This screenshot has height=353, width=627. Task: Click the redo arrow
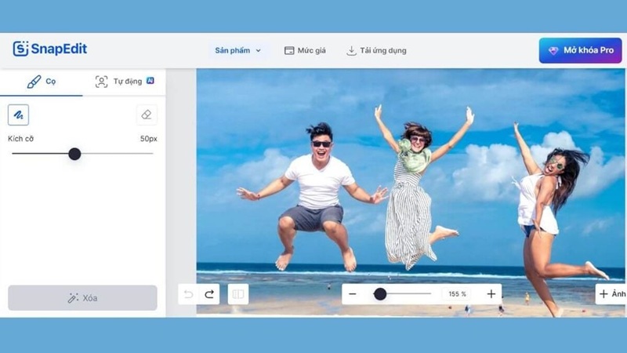point(209,294)
